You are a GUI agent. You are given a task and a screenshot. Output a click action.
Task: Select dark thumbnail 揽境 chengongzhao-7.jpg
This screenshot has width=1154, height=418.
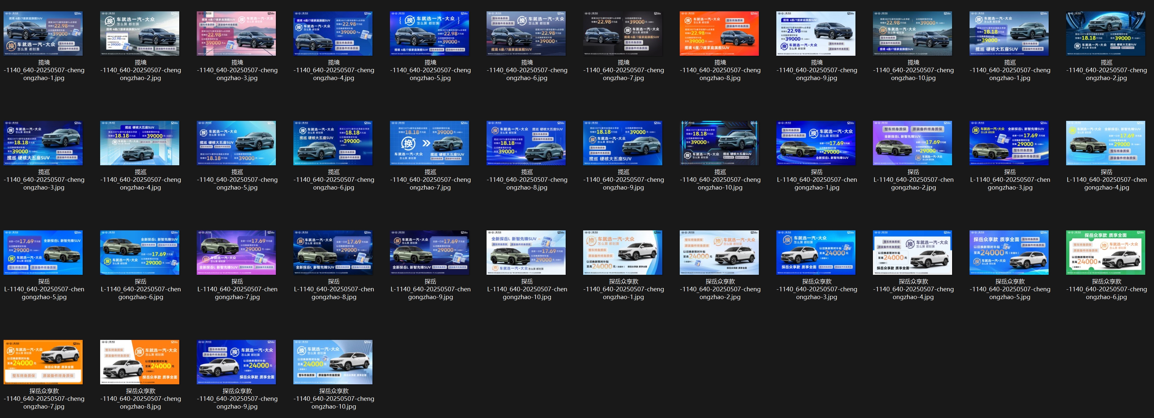tap(623, 34)
